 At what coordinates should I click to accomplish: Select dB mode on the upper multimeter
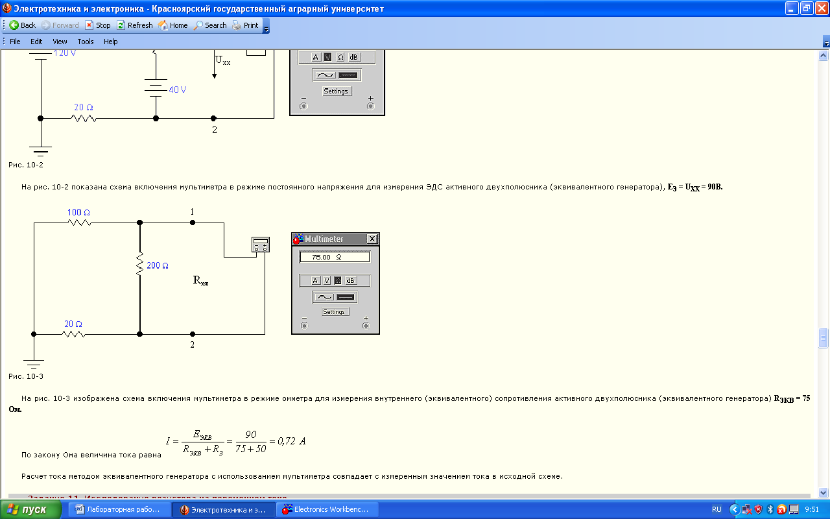click(x=353, y=57)
